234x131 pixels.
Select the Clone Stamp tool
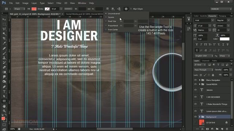coord(4,58)
